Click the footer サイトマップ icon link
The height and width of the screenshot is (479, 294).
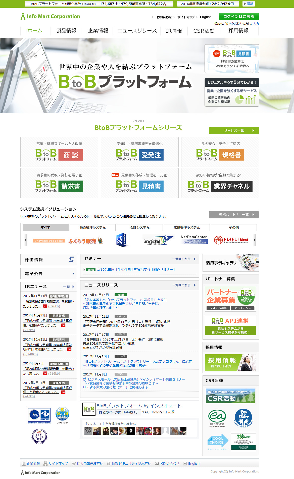(56, 463)
